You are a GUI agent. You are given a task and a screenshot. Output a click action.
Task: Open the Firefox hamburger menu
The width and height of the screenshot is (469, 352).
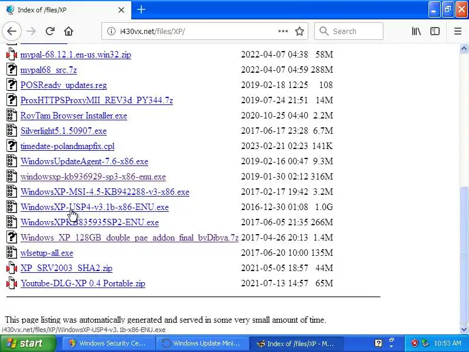tap(458, 31)
